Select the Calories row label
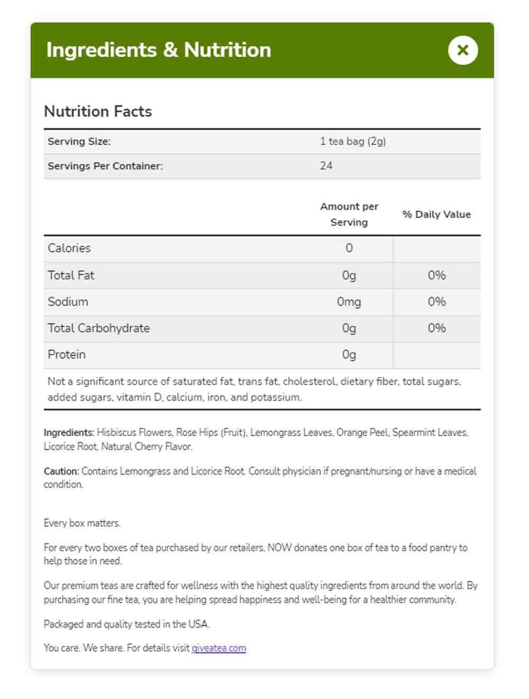This screenshot has height=699, width=529. click(69, 248)
